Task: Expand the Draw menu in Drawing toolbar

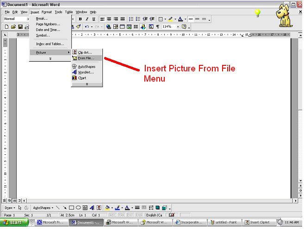Action: (x=10, y=208)
